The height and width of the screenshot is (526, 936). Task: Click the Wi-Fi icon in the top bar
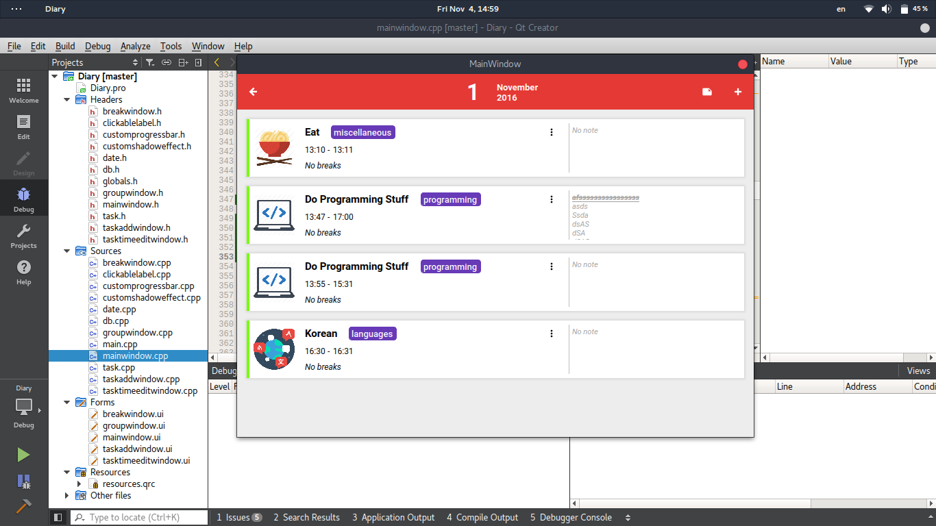pos(869,9)
